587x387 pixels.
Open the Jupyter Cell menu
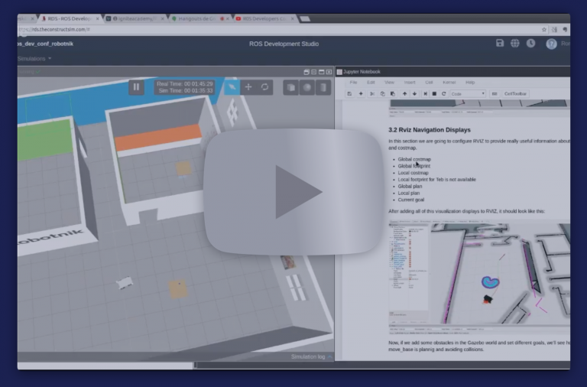(x=429, y=82)
